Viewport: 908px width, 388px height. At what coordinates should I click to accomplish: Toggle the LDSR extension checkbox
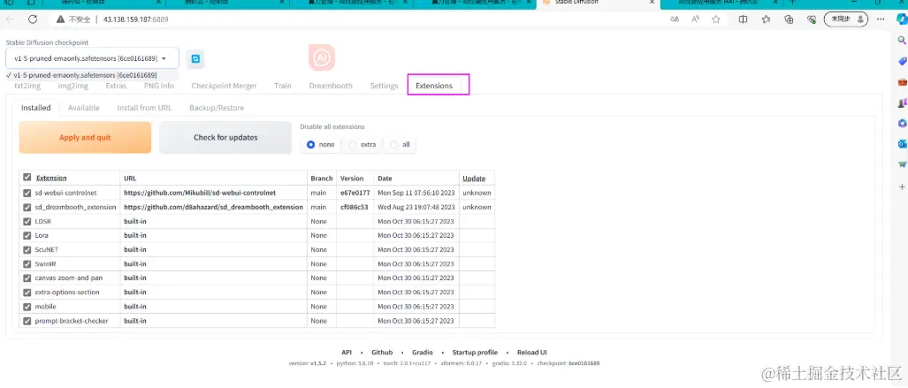click(x=27, y=221)
